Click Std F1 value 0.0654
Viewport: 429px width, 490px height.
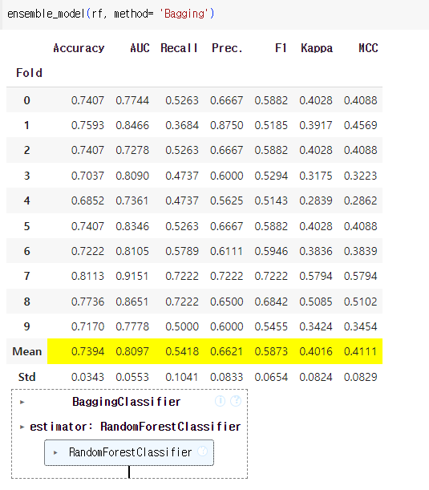click(271, 377)
